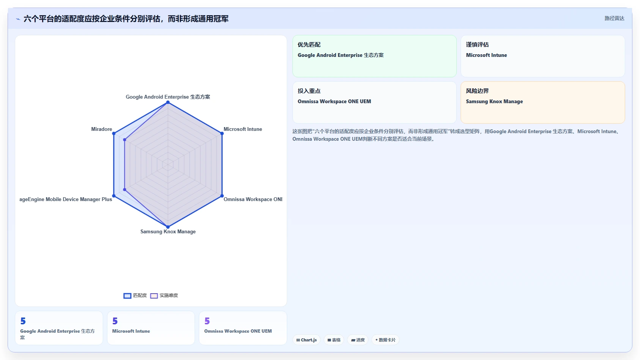The width and height of the screenshot is (640, 360).
Task: Click the blue outer data point at ManageEngine
Action: click(x=114, y=196)
